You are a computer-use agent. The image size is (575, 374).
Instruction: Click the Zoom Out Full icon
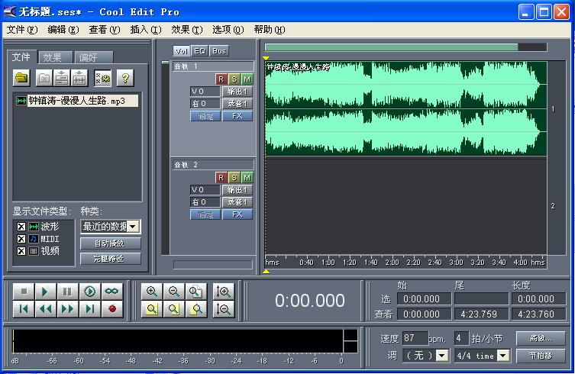click(195, 292)
